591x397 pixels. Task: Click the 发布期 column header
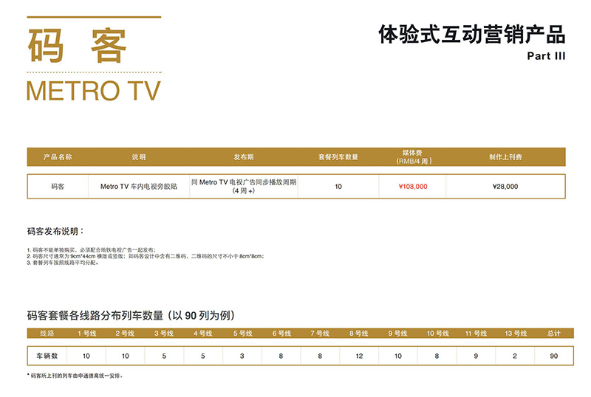244,157
